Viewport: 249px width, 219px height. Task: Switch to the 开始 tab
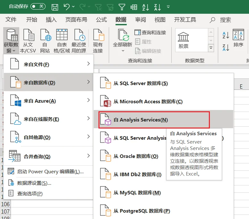(x=31, y=20)
